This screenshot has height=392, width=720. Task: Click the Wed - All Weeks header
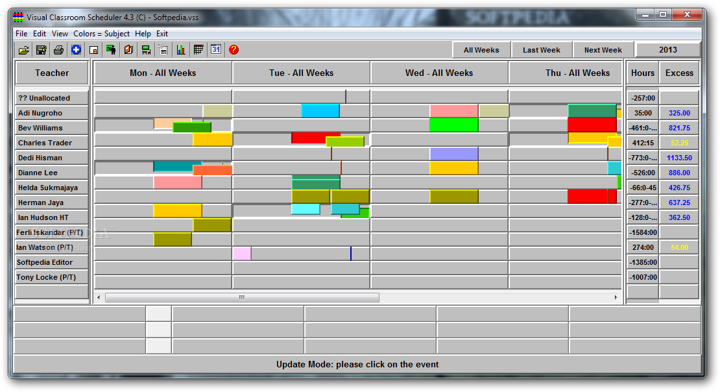(439, 73)
